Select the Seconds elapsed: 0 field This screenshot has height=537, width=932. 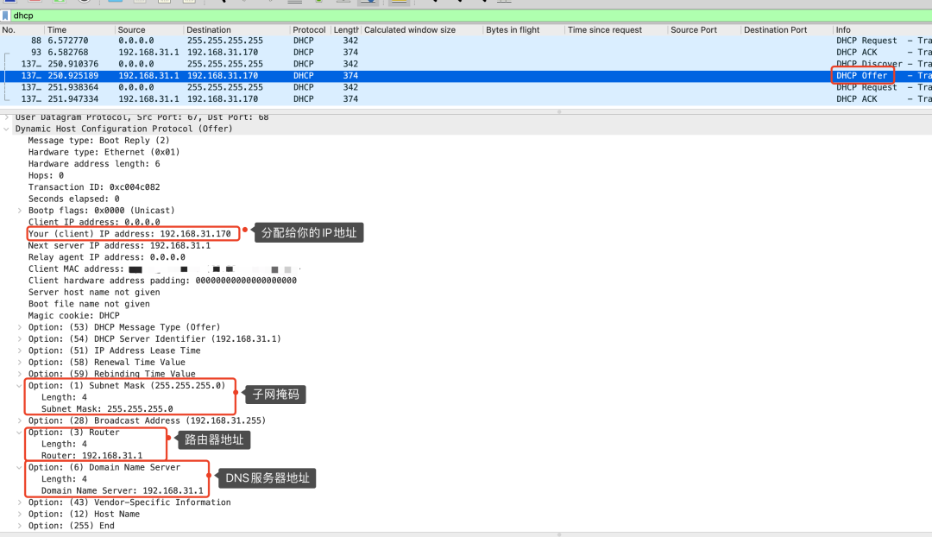click(73, 199)
